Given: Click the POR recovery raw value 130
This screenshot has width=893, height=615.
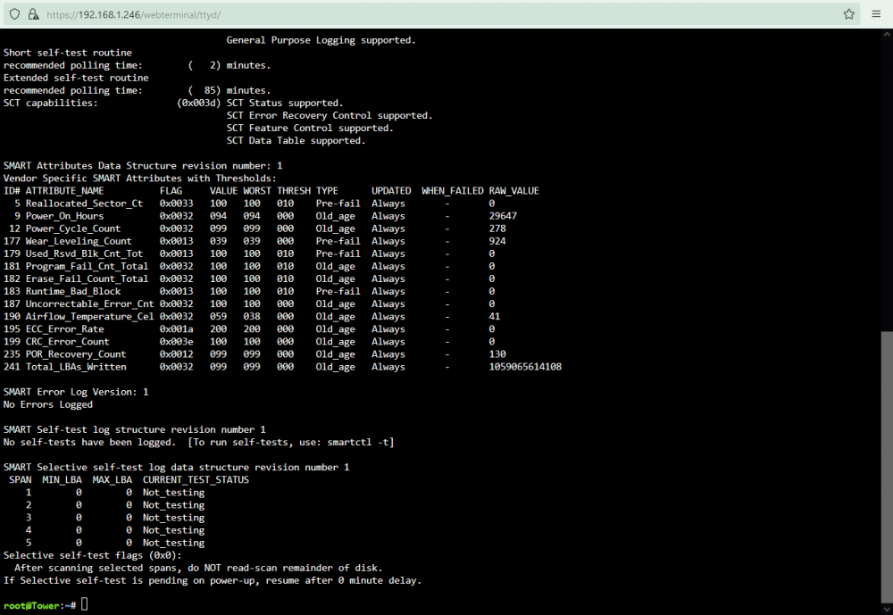Looking at the screenshot, I should point(497,354).
